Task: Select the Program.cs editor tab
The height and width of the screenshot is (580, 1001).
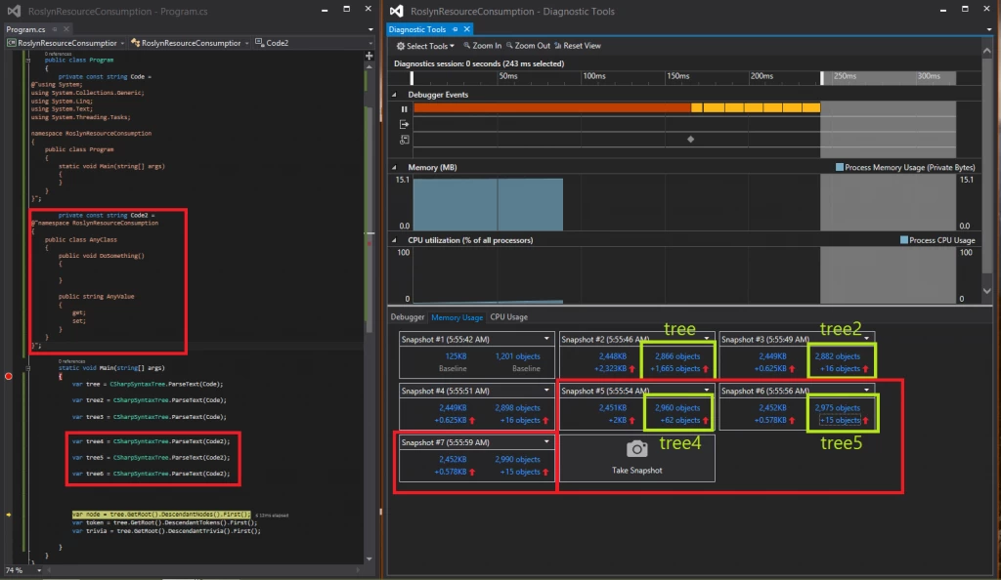Action: (25, 29)
